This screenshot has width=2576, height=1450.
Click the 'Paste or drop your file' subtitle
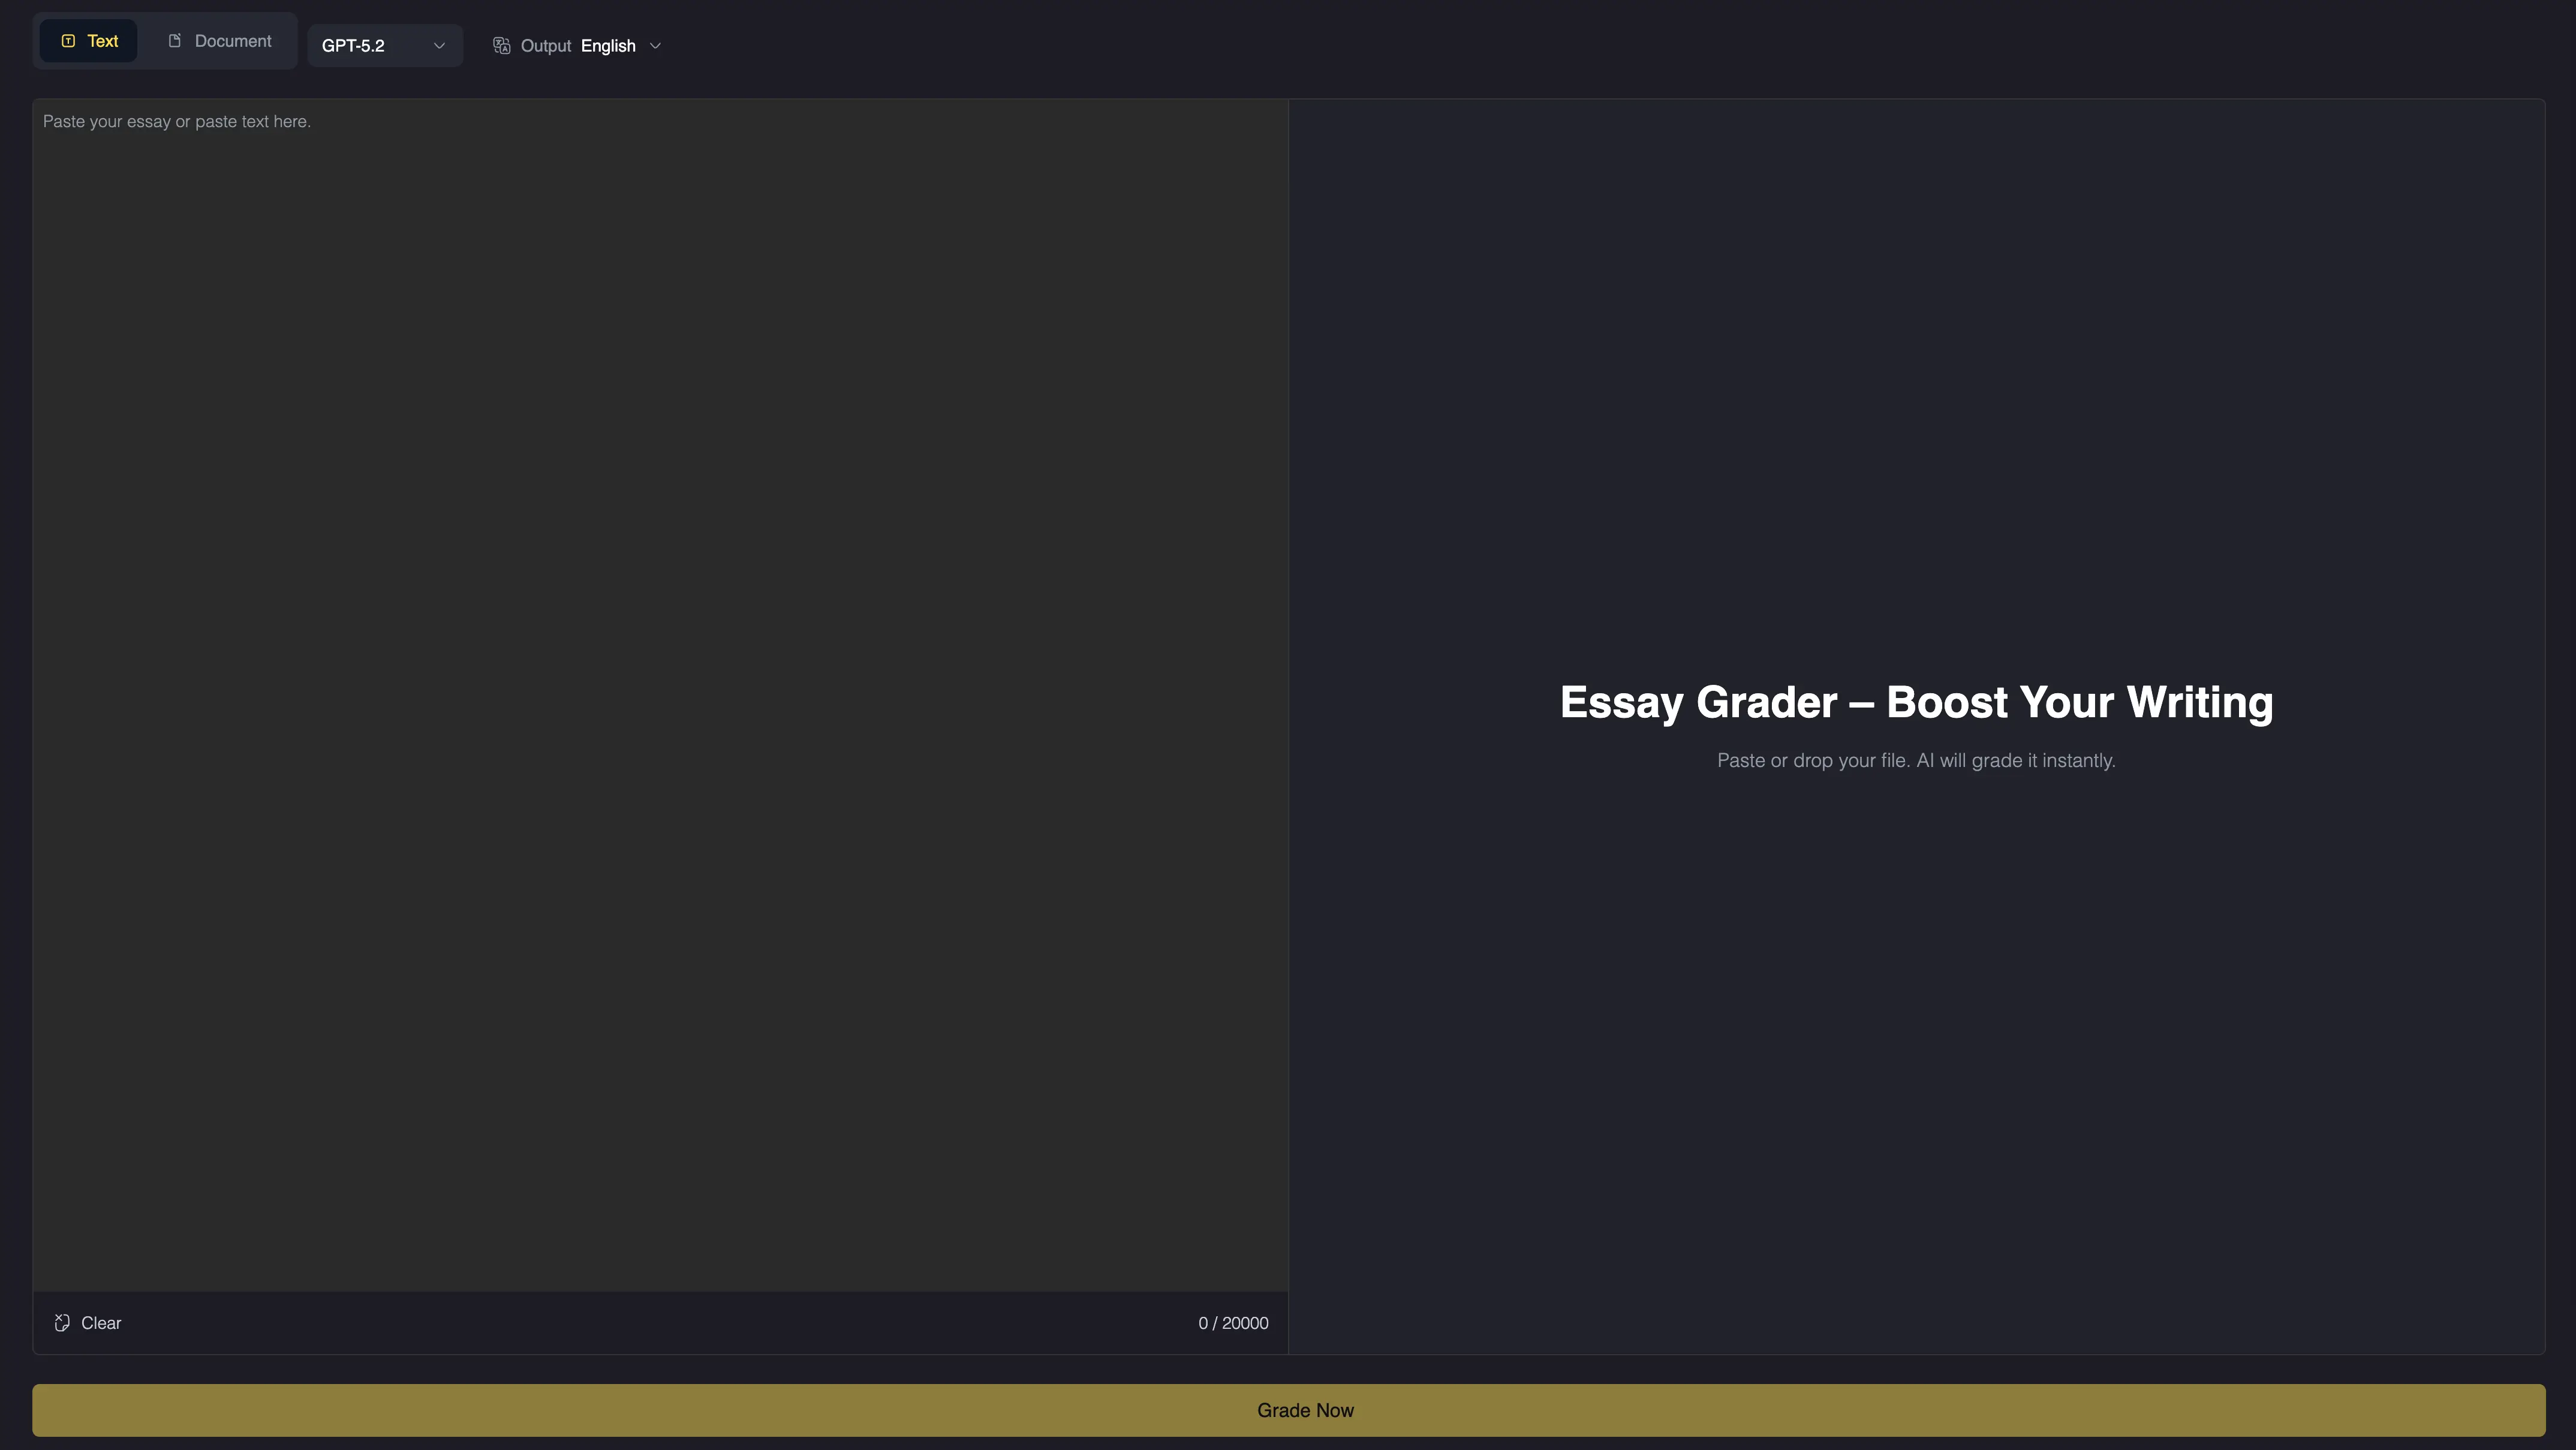tap(1916, 761)
